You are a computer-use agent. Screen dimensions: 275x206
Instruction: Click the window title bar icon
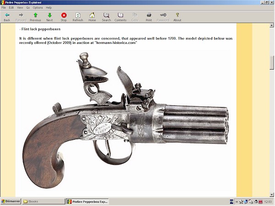pos(2,2)
